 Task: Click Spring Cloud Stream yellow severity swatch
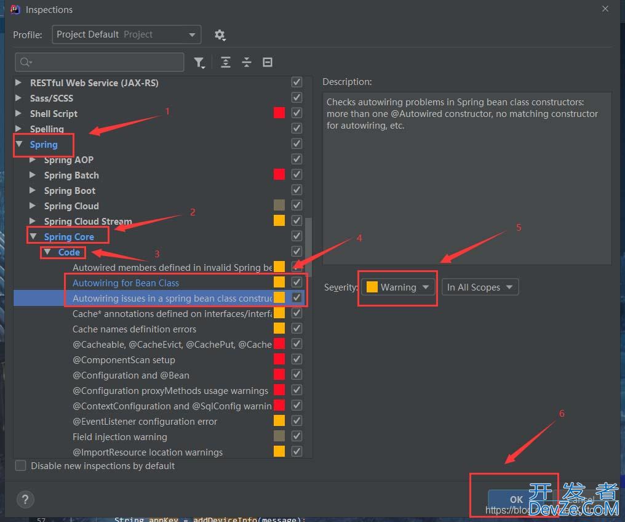click(279, 220)
